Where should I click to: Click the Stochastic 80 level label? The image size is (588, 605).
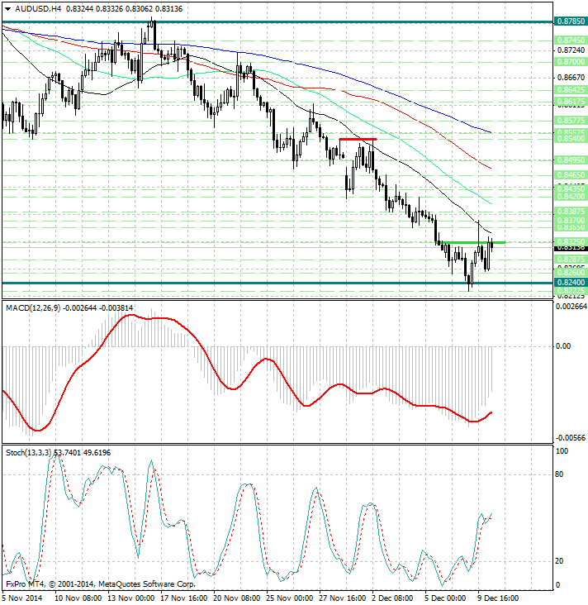pos(560,474)
